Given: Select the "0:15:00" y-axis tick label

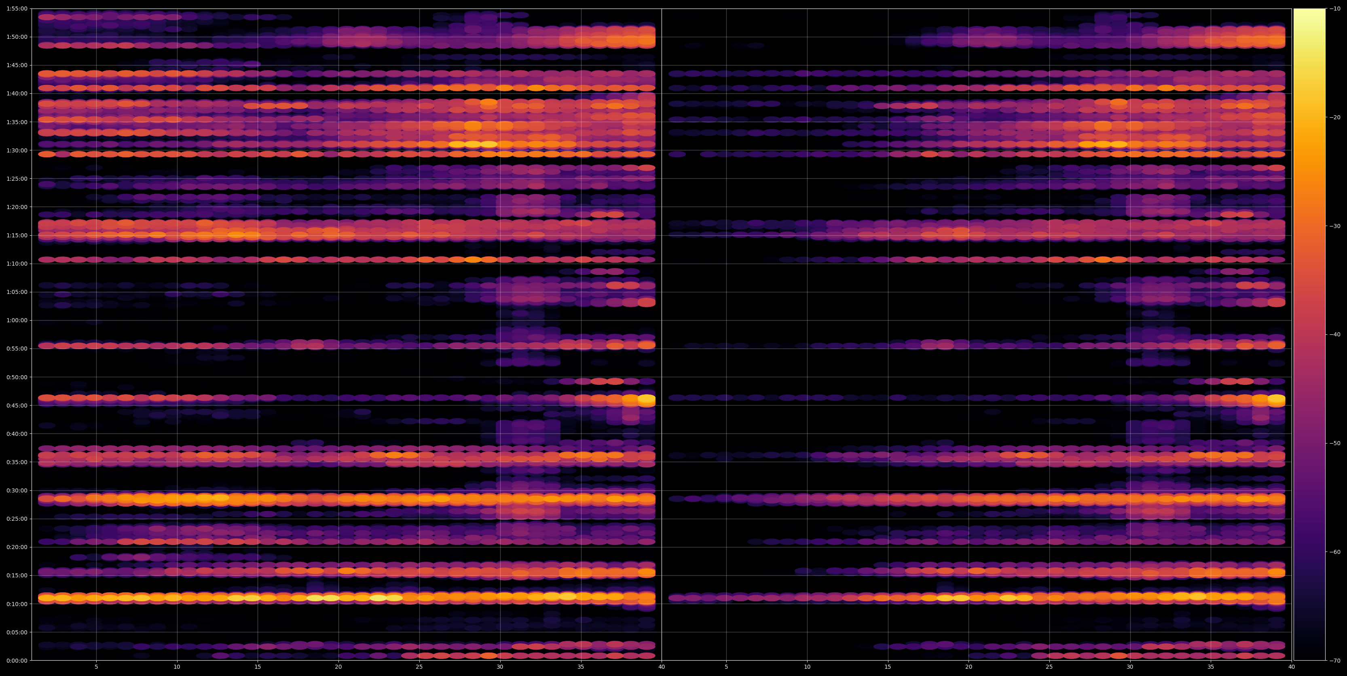Looking at the screenshot, I should pyautogui.click(x=17, y=576).
